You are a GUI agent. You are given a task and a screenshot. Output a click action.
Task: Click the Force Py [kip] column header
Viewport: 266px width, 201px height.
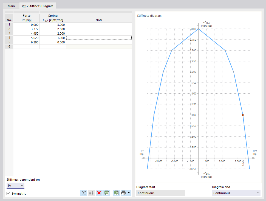click(x=27, y=18)
